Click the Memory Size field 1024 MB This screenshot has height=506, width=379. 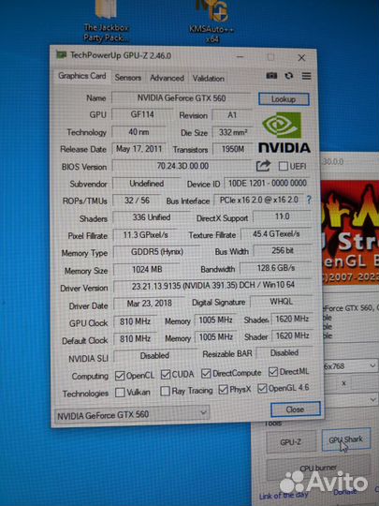[147, 270]
